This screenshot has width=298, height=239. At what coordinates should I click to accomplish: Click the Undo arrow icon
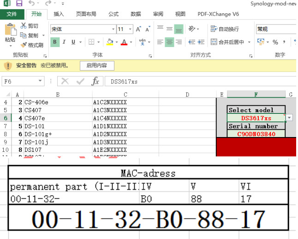[x=31, y=3]
